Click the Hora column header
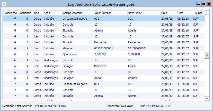The width and height of the screenshot is (213, 111). pos(185,13)
